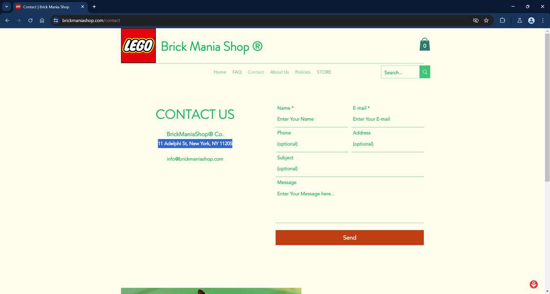Click the Enter Your Name input field
This screenshot has width=550, height=294.
[312, 119]
